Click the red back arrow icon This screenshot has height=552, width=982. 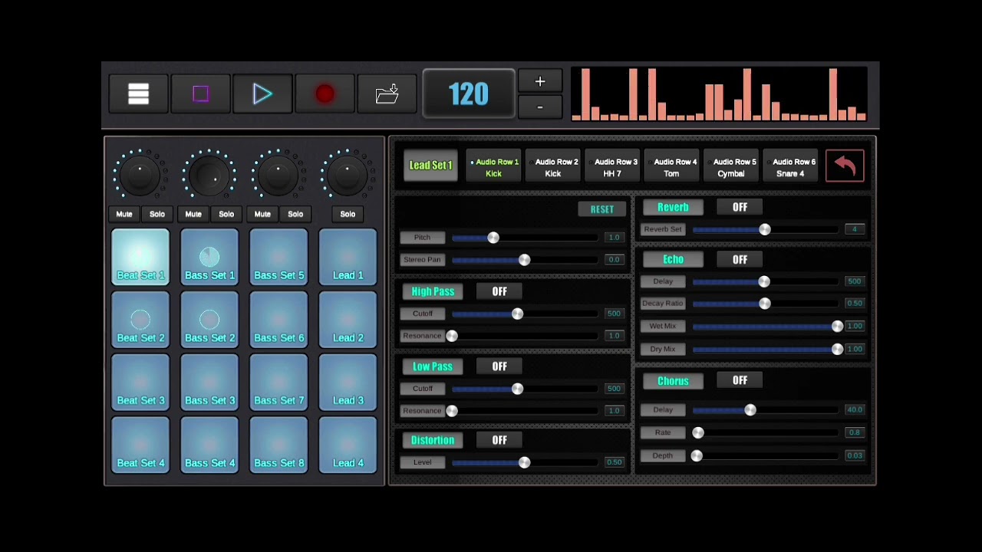click(845, 166)
